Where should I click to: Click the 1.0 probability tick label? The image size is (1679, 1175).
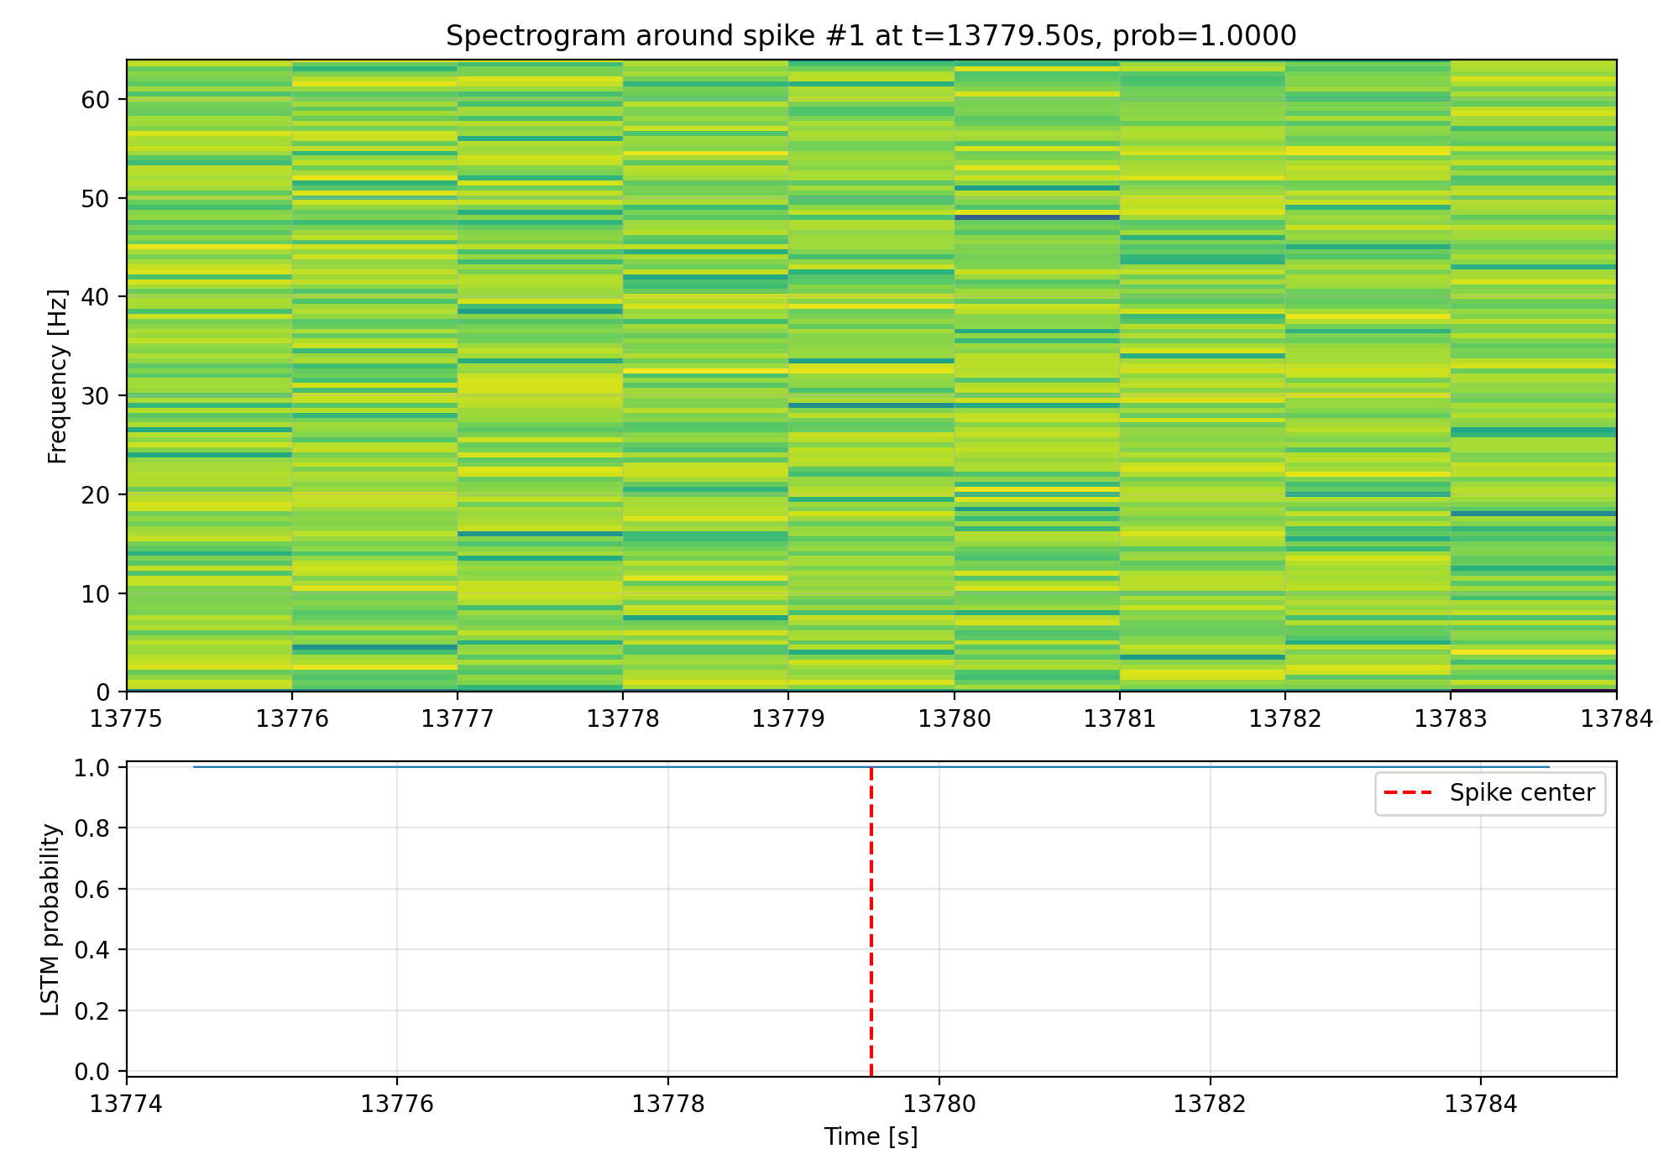(92, 768)
